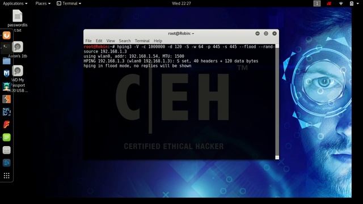Click 'using wlan0, addr: 192.168.1.54' line
Screen dimensions: 363x204
coord(134,56)
